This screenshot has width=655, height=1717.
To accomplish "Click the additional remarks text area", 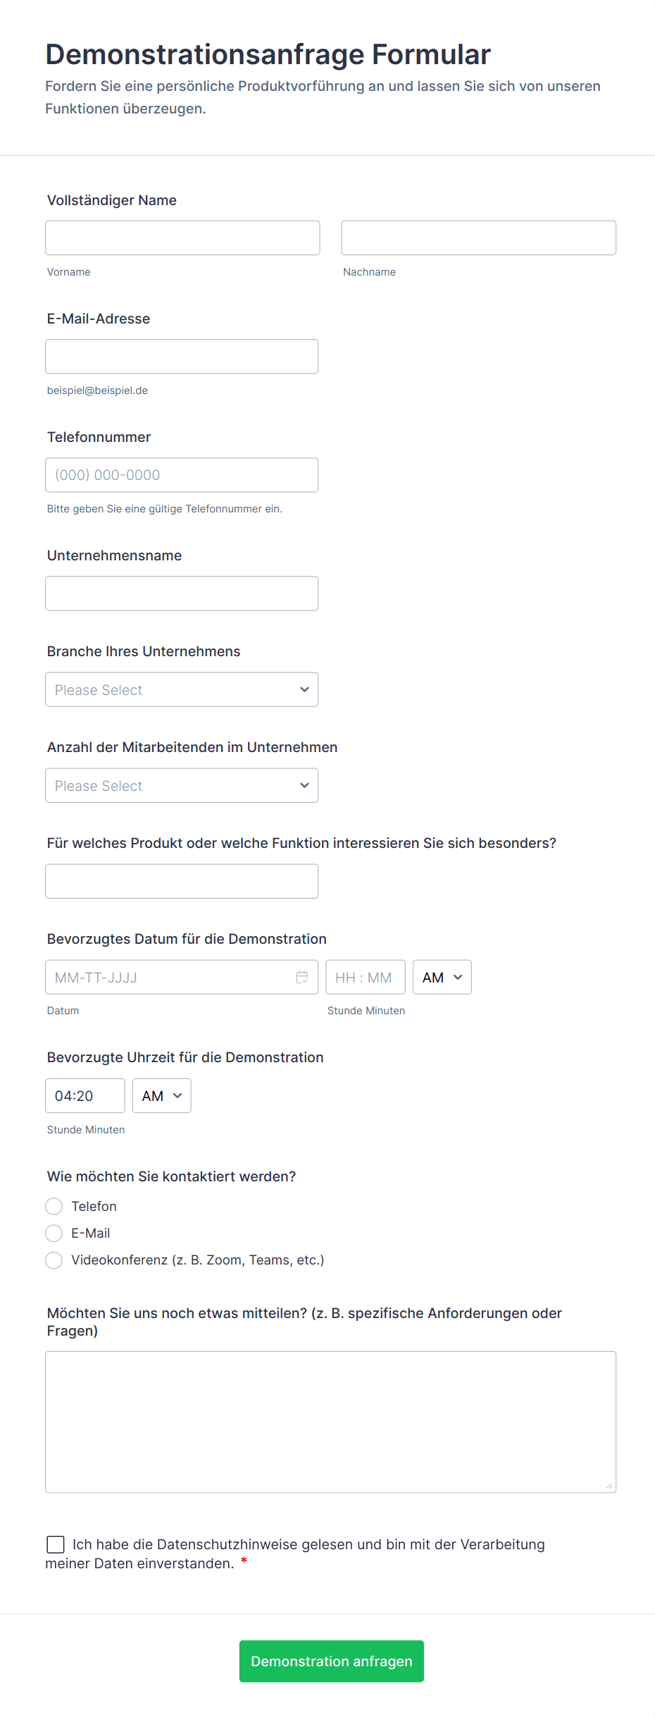I will tap(330, 1422).
